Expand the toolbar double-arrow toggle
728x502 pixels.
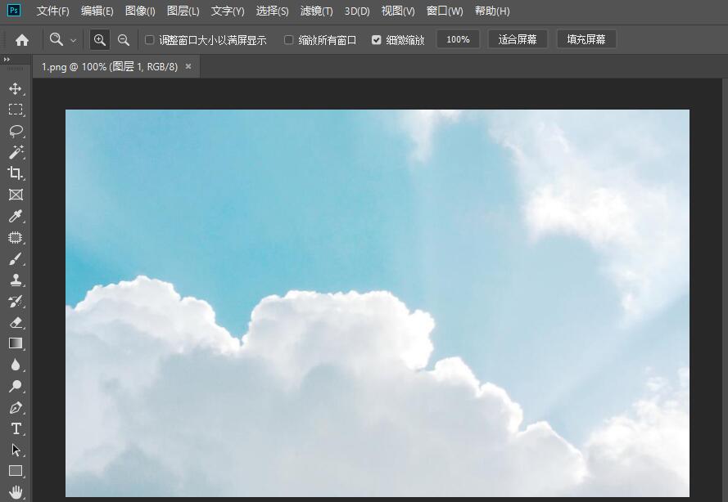coord(7,60)
